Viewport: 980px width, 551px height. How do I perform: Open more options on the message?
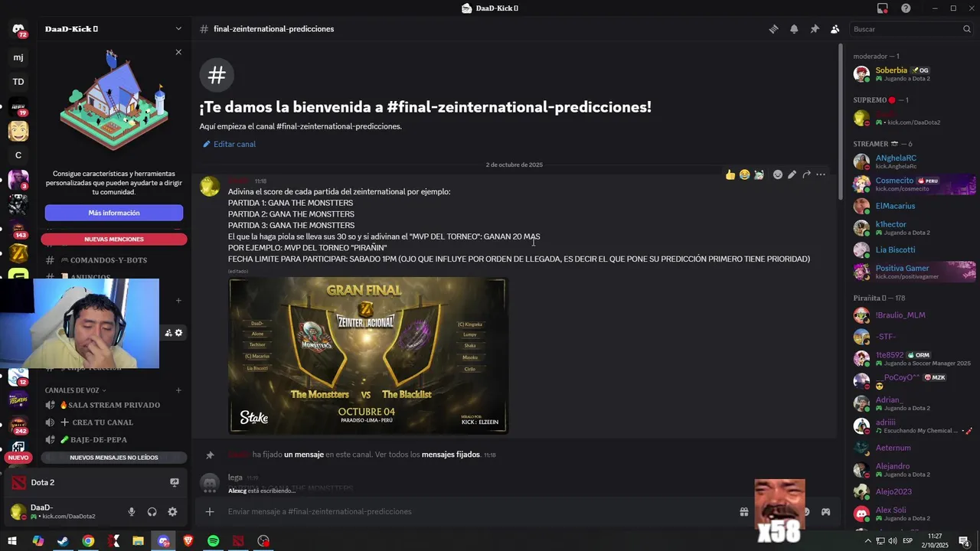coord(821,174)
